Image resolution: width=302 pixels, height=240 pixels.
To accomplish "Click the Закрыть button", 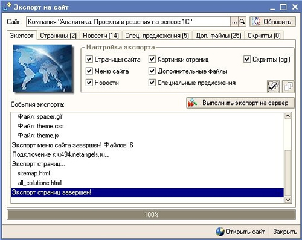I will click(x=284, y=232).
